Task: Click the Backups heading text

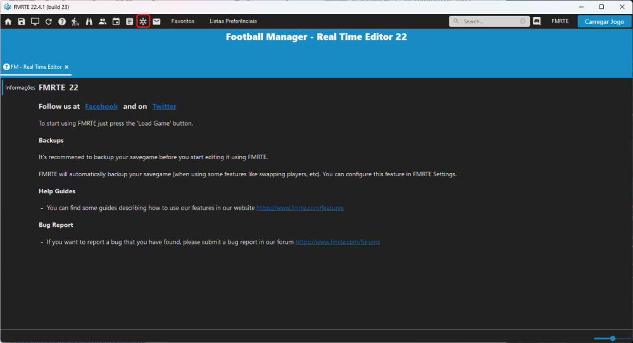Action: click(51, 140)
